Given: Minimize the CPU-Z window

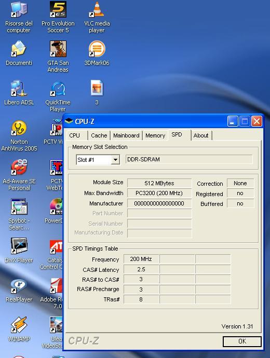Looking at the screenshot, I should (233, 121).
